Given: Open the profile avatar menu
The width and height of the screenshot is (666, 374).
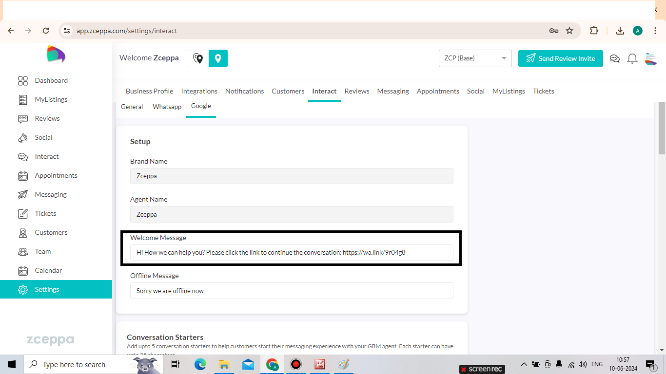Looking at the screenshot, I should [x=650, y=58].
